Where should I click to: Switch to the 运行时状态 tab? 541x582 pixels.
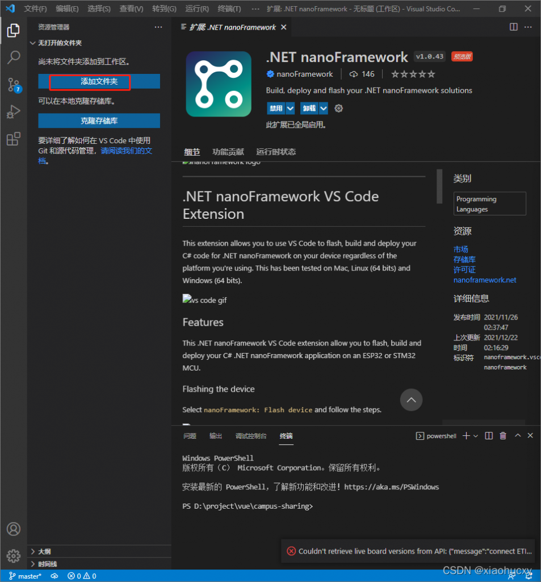pos(276,152)
